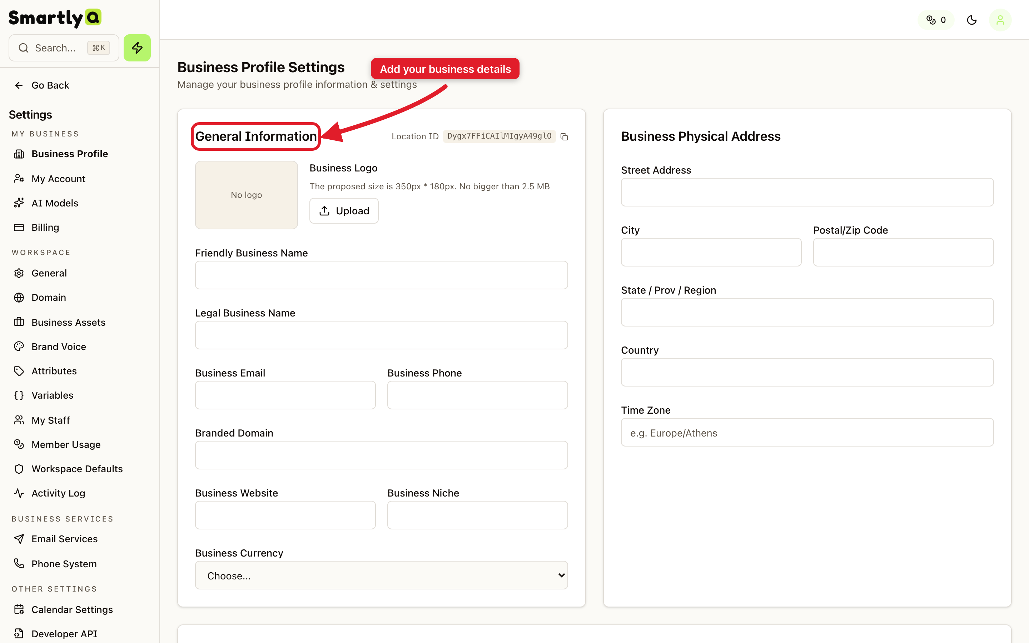Click the Business Profile building icon
1029x643 pixels.
[x=19, y=154]
